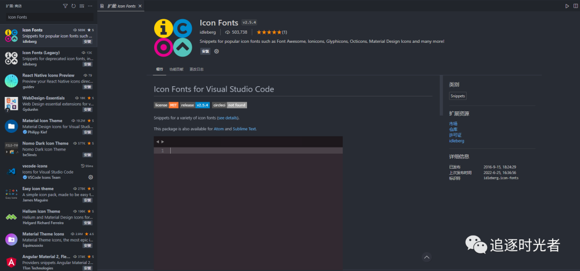Open the extensions filter funnel icon
This screenshot has height=271, width=580.
(x=66, y=6)
